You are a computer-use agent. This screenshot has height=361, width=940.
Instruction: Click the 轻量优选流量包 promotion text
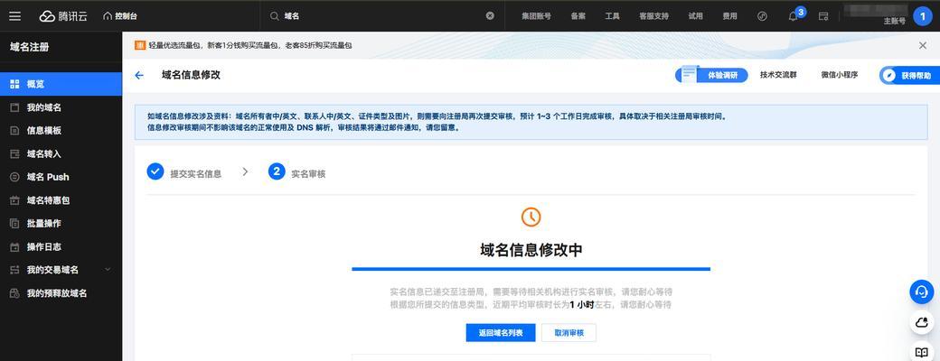[x=250, y=45]
